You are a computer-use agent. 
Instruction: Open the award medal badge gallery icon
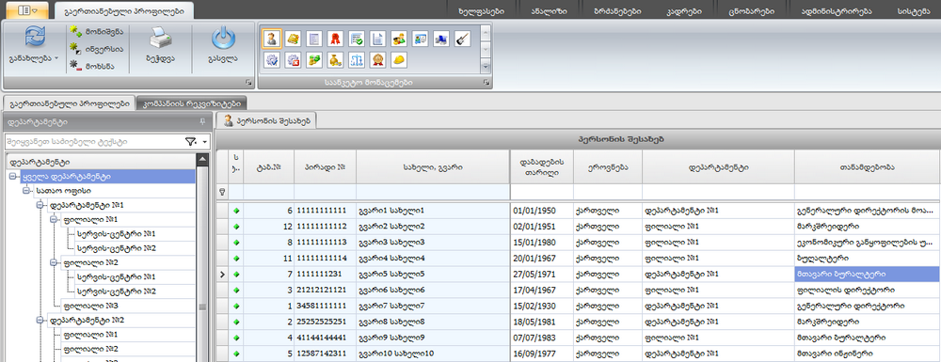[377, 60]
